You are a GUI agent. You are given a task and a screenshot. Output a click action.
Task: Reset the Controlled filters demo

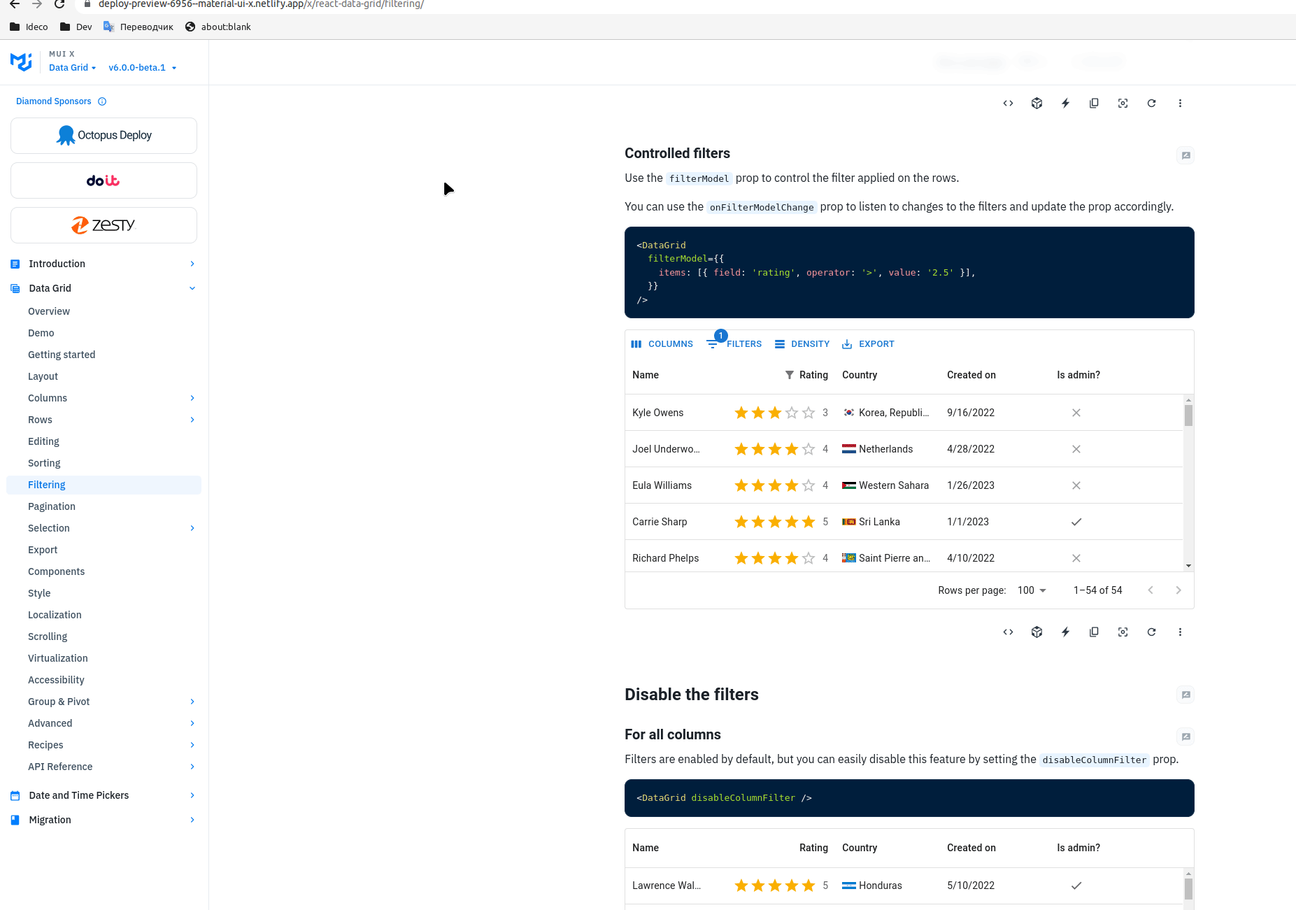[1151, 632]
